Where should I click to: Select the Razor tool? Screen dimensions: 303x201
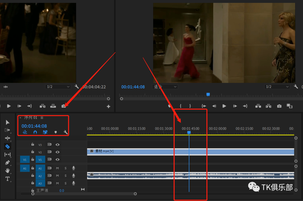(8, 147)
